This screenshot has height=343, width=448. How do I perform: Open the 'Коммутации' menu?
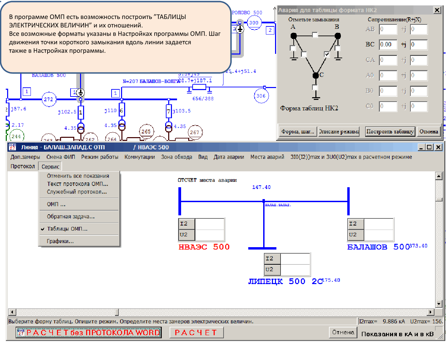pos(139,157)
